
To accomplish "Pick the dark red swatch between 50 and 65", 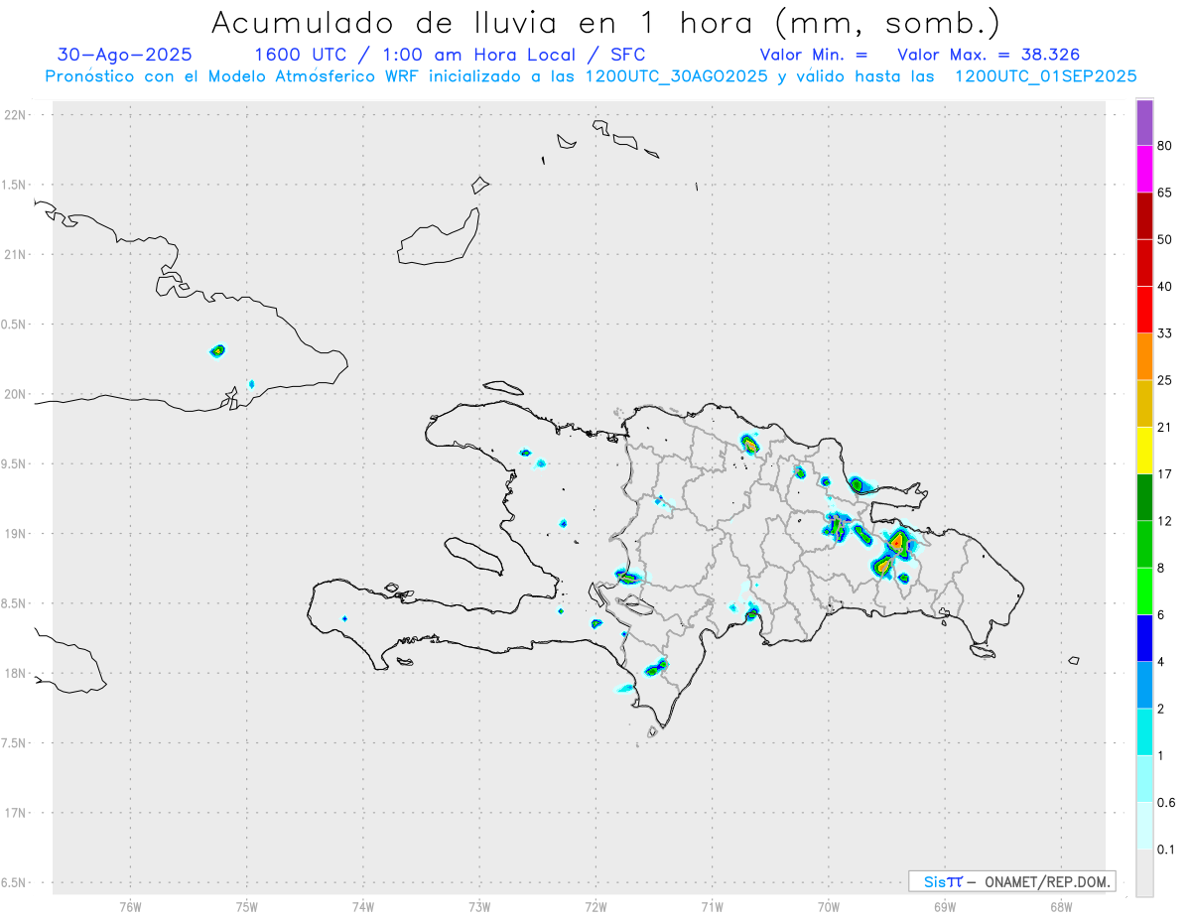I will coord(1144,215).
